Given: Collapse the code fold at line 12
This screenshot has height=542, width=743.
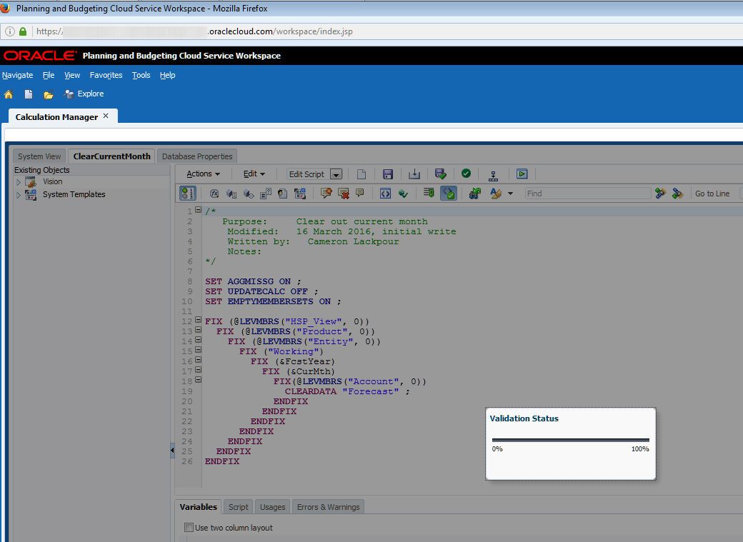Looking at the screenshot, I should (x=198, y=321).
